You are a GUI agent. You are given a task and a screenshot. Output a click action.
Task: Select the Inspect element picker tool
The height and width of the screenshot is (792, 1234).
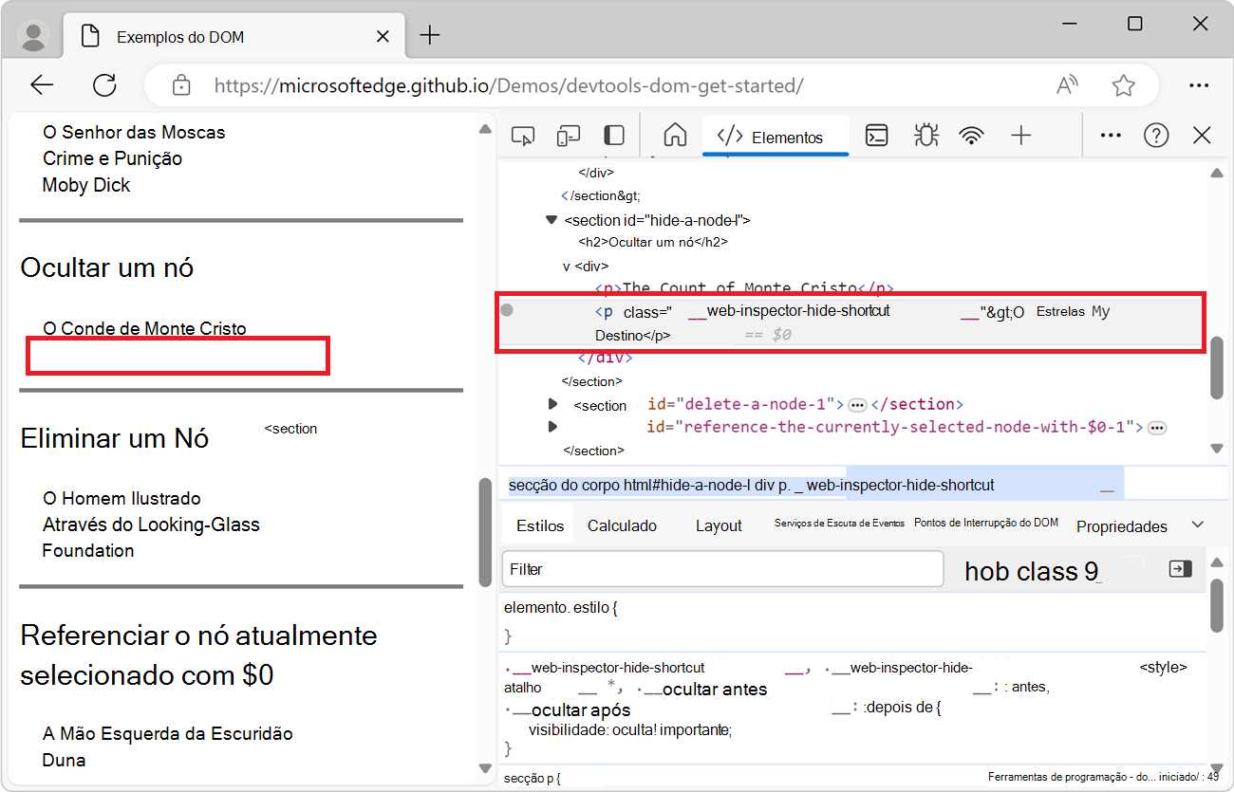coord(522,137)
